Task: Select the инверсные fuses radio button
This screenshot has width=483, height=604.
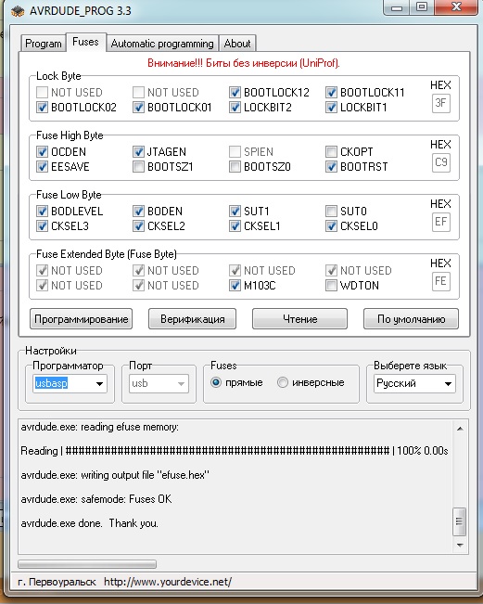Action: click(283, 382)
